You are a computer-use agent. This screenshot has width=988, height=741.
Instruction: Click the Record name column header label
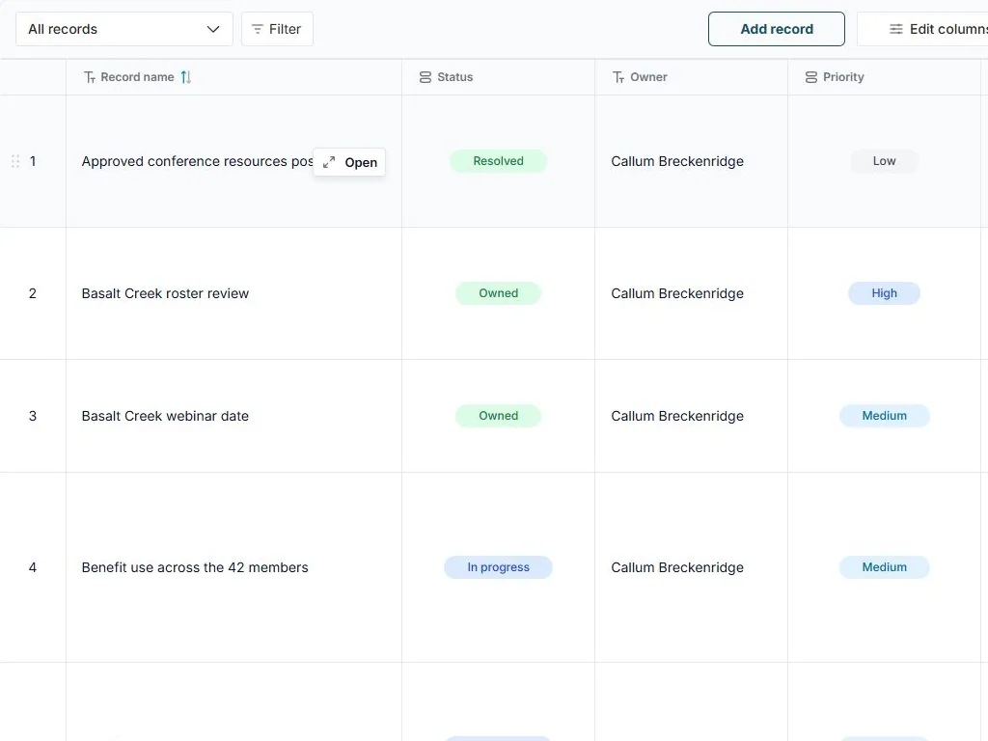pos(137,77)
